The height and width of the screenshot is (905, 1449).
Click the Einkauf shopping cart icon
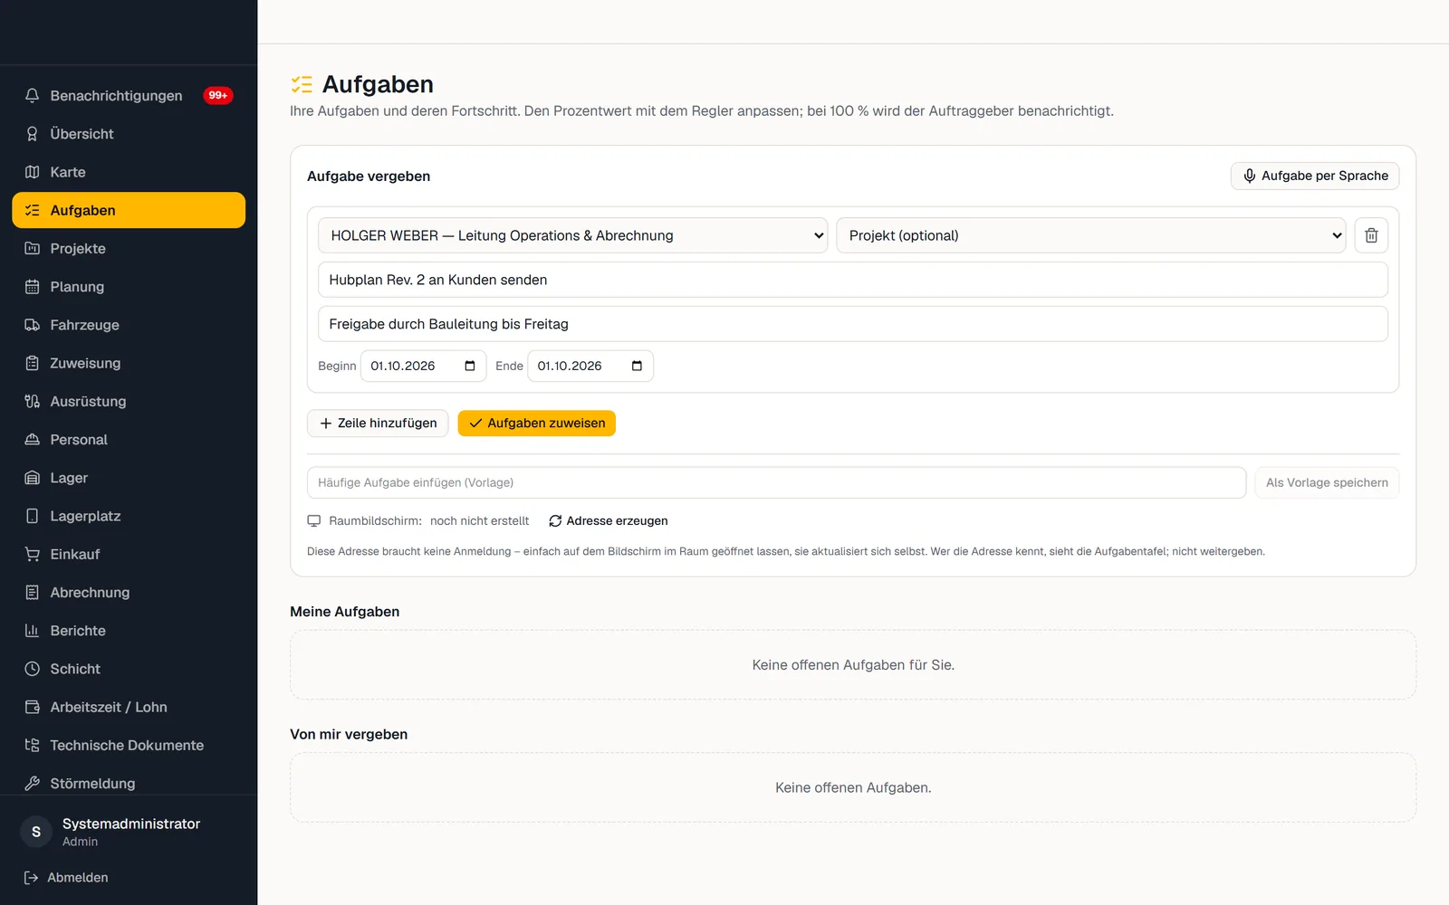33,554
